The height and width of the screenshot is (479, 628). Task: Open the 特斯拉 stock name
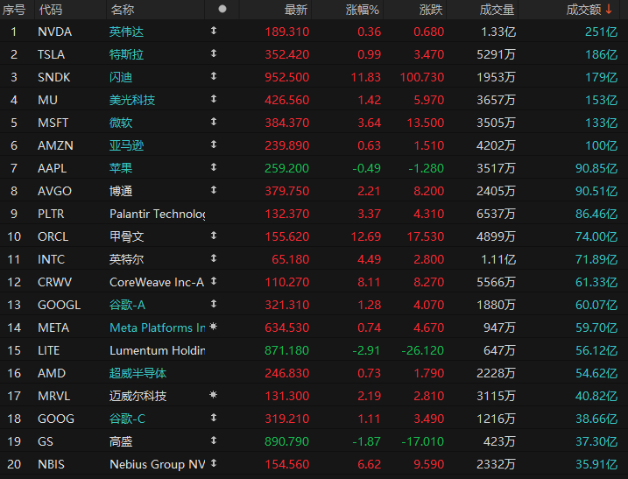[x=126, y=54]
